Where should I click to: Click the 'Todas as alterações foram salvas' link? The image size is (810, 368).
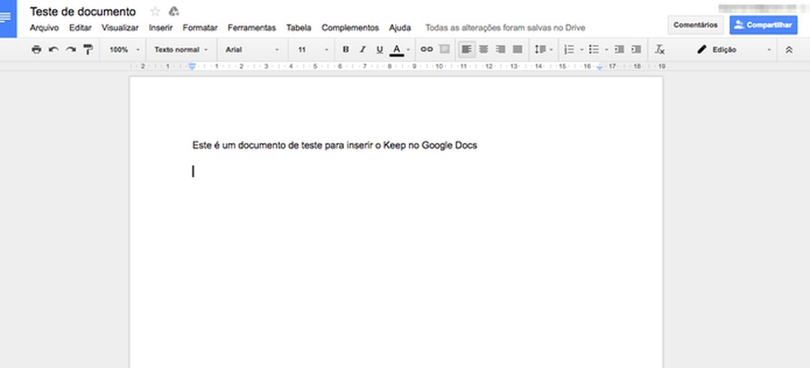pyautogui.click(x=505, y=28)
